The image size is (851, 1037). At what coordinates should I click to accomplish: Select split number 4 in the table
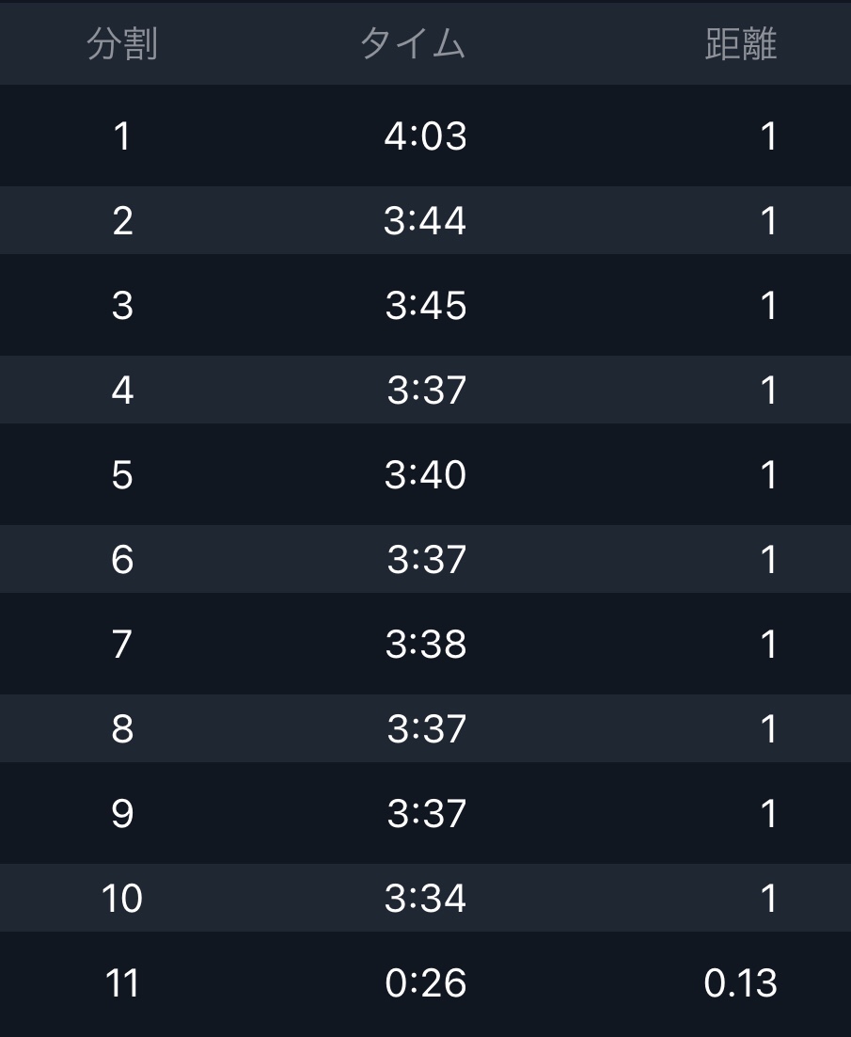[x=122, y=390]
